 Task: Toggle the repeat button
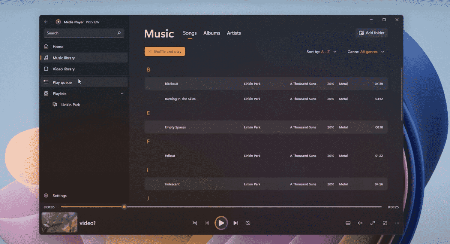coord(248,223)
